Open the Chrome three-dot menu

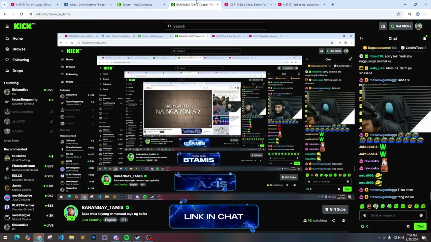426,14
